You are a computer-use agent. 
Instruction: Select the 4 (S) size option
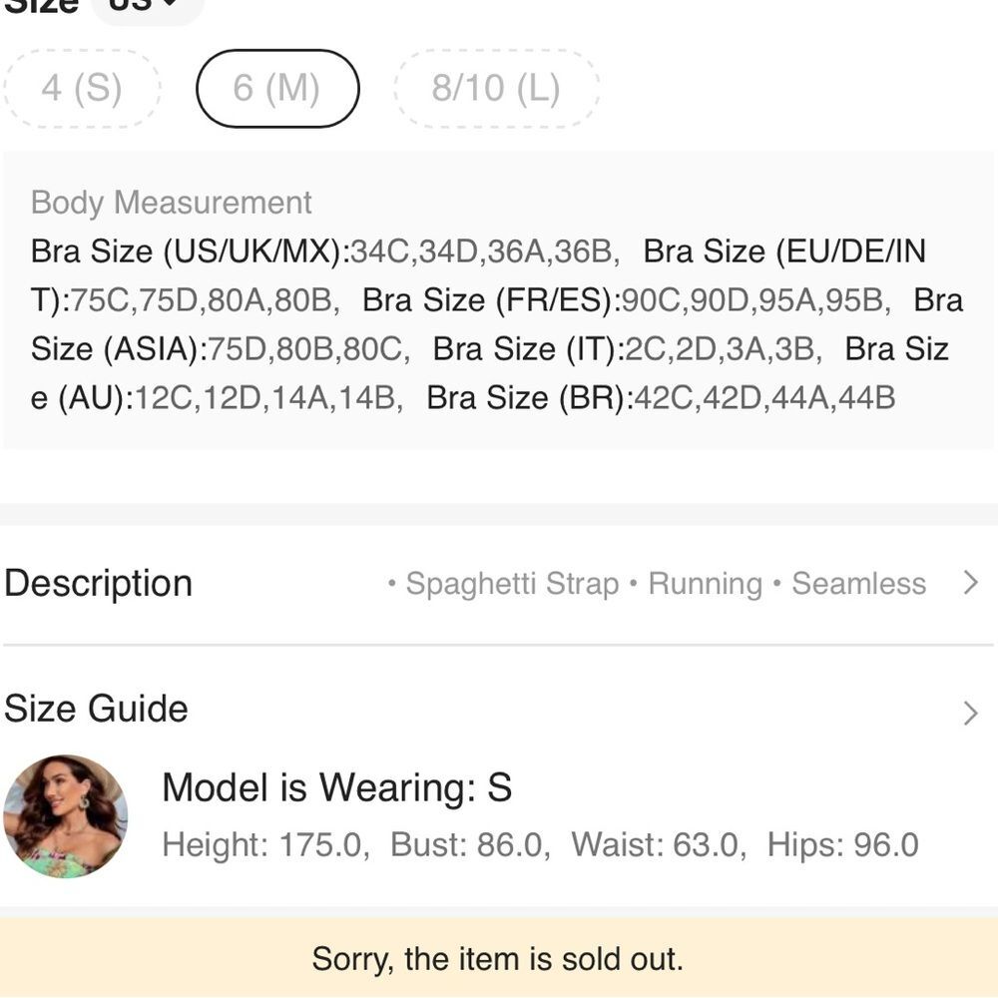pyautogui.click(x=82, y=88)
